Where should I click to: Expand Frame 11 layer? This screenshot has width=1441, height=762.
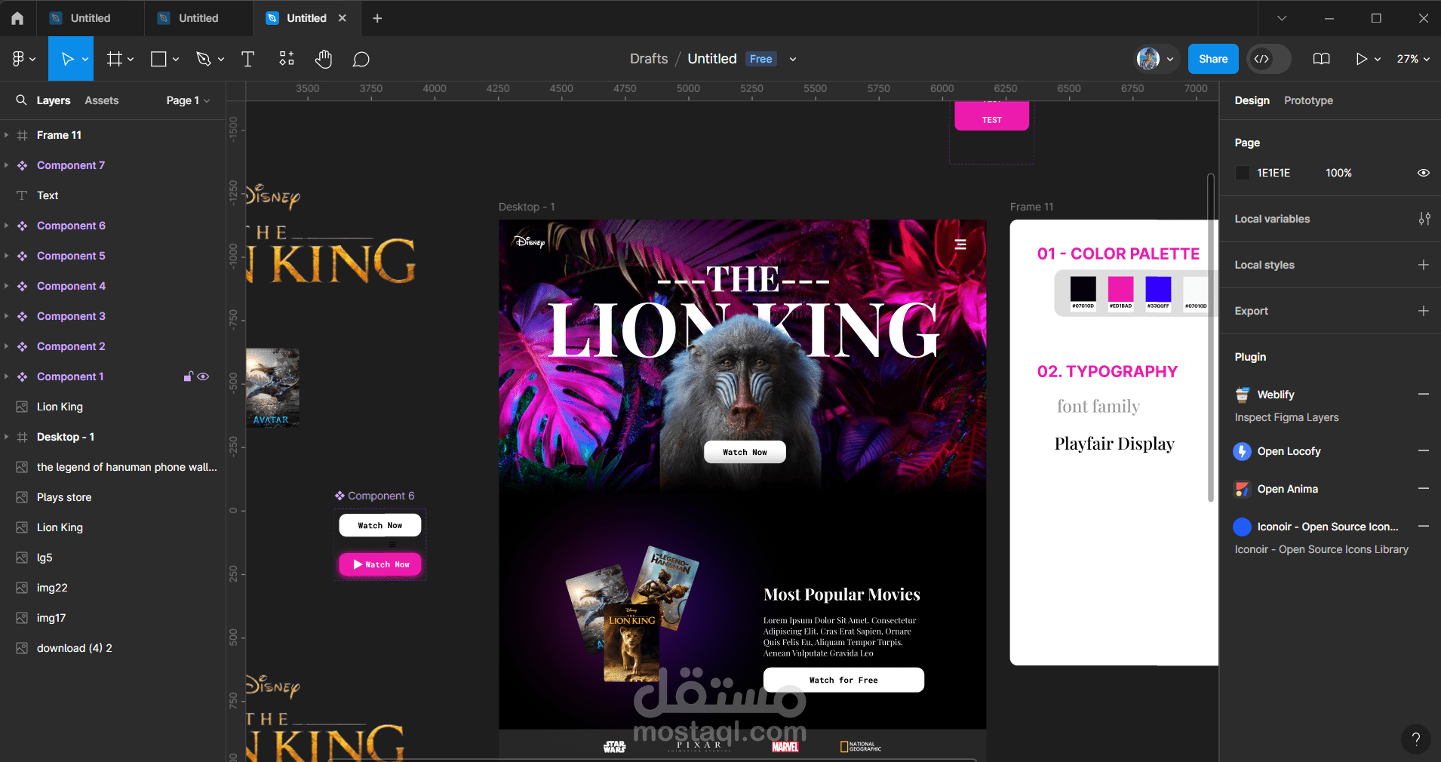(6, 135)
